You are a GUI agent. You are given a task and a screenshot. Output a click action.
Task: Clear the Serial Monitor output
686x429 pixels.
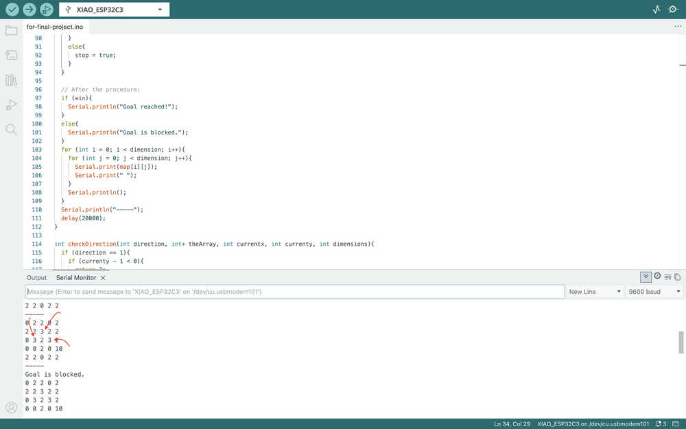tap(667, 277)
